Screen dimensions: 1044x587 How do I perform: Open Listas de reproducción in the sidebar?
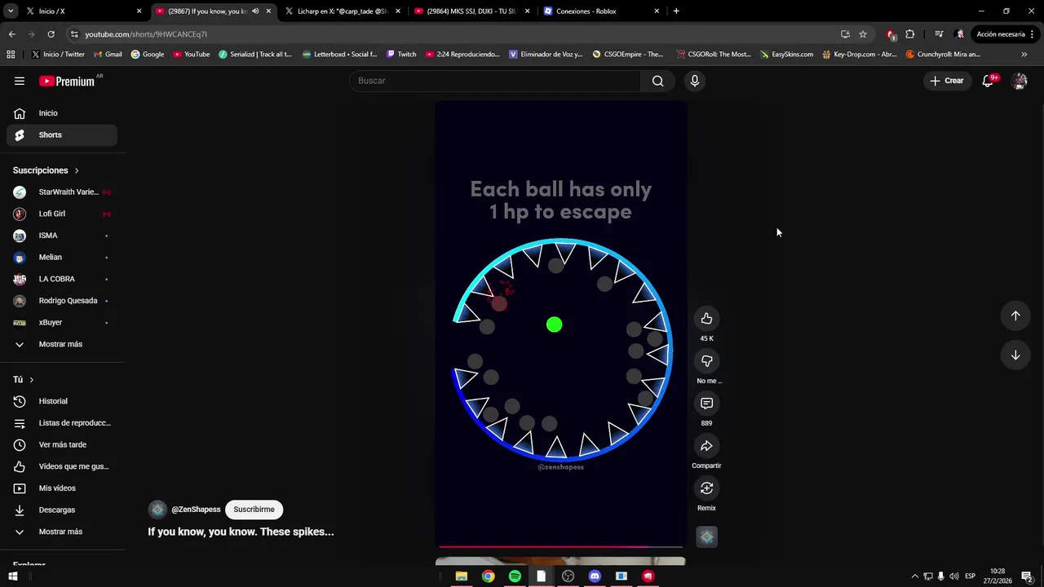pos(62,423)
